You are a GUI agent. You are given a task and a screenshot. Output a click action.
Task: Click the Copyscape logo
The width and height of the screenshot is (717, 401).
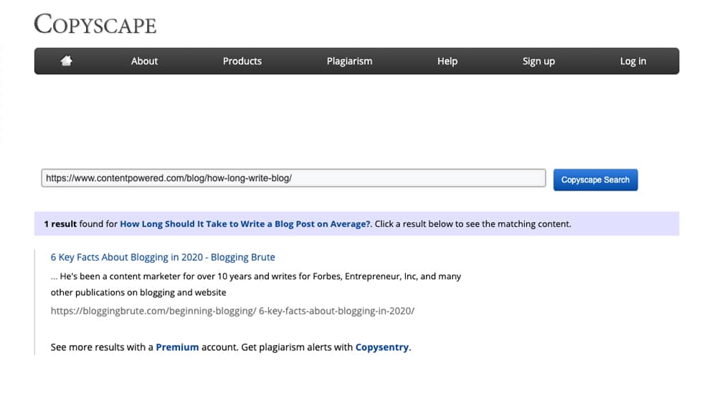click(95, 24)
